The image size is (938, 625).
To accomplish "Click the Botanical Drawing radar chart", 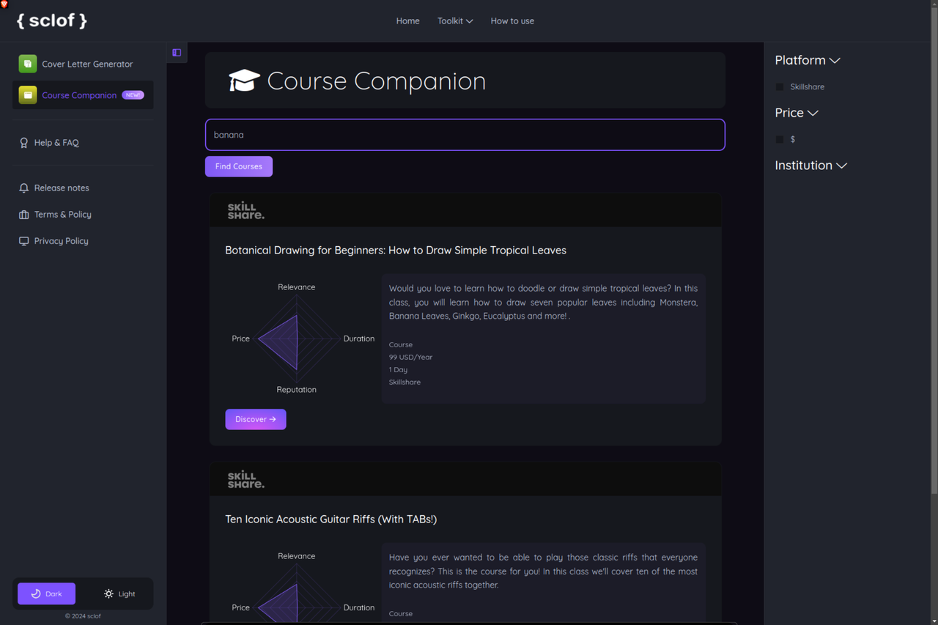I will click(296, 339).
